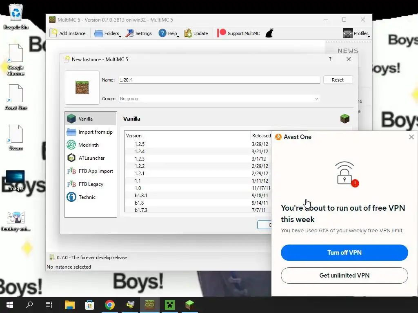The height and width of the screenshot is (313, 418).
Task: Click the grass block instance icon button
Action: tap(82, 88)
